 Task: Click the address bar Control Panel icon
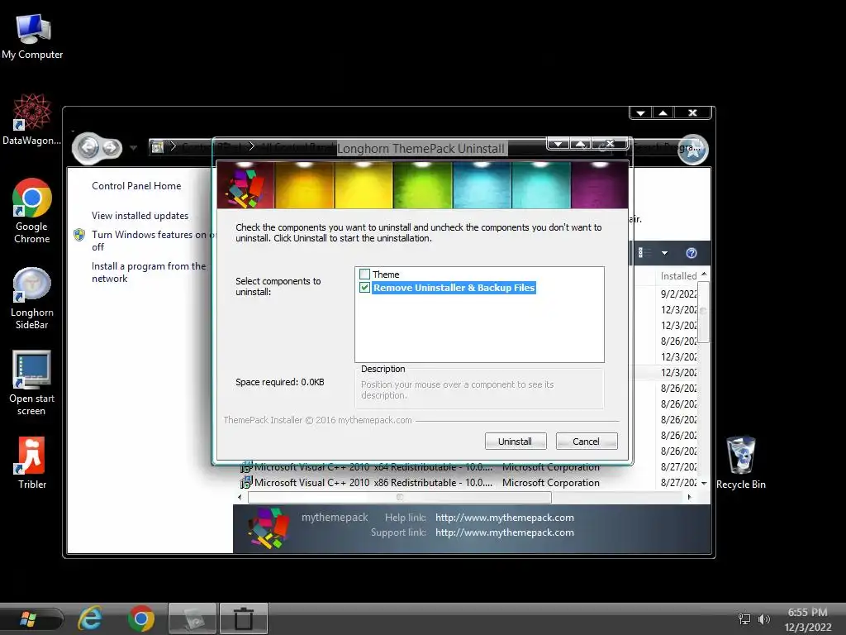(157, 147)
